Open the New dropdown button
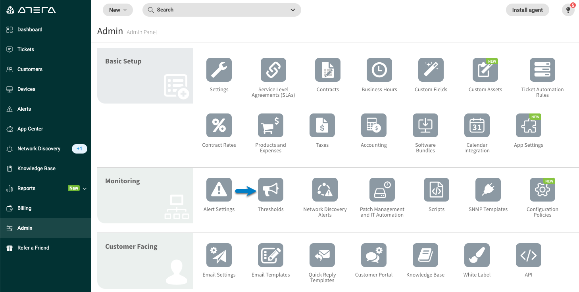The image size is (579, 292). click(x=118, y=10)
